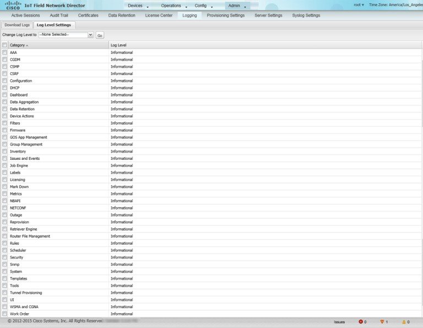The image size is (423, 328).
Task: Click WSMA and CGNA category
Action: tap(24, 307)
